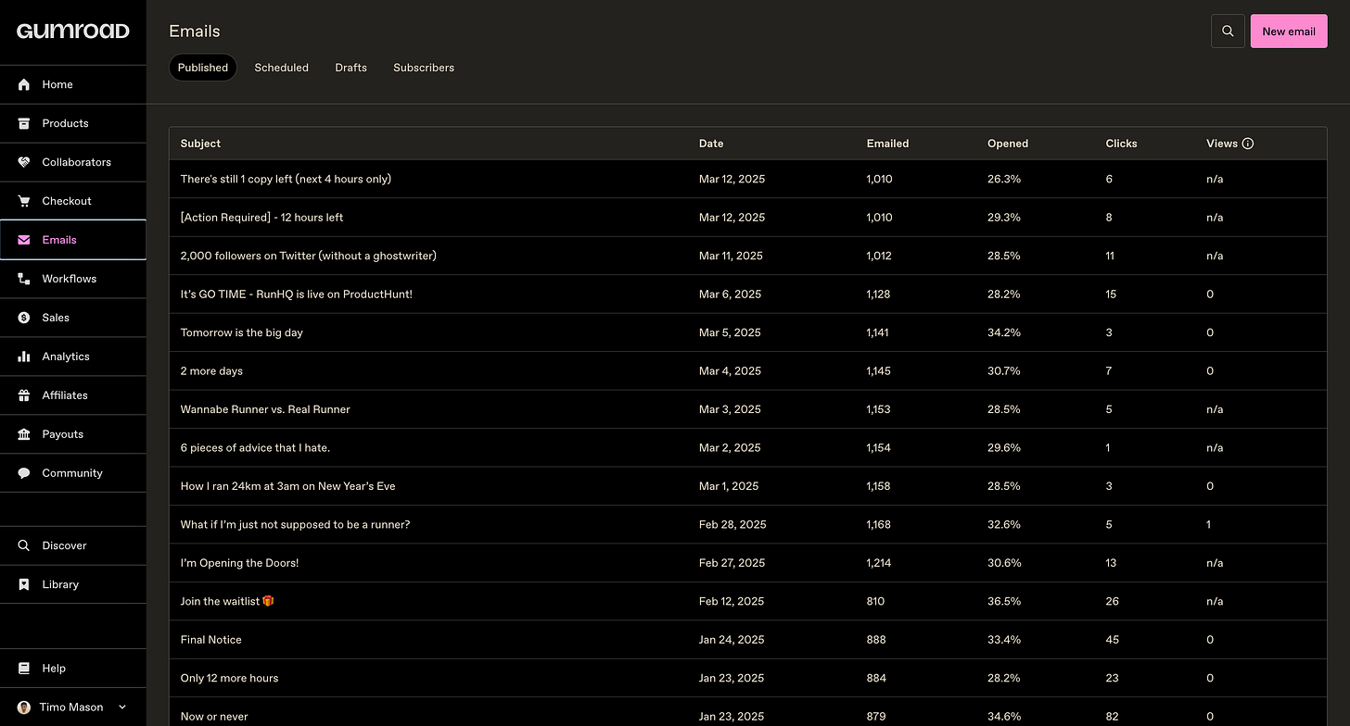This screenshot has height=726, width=1350.
Task: Click the 36.5% opened rate cell
Action: [1004, 602]
